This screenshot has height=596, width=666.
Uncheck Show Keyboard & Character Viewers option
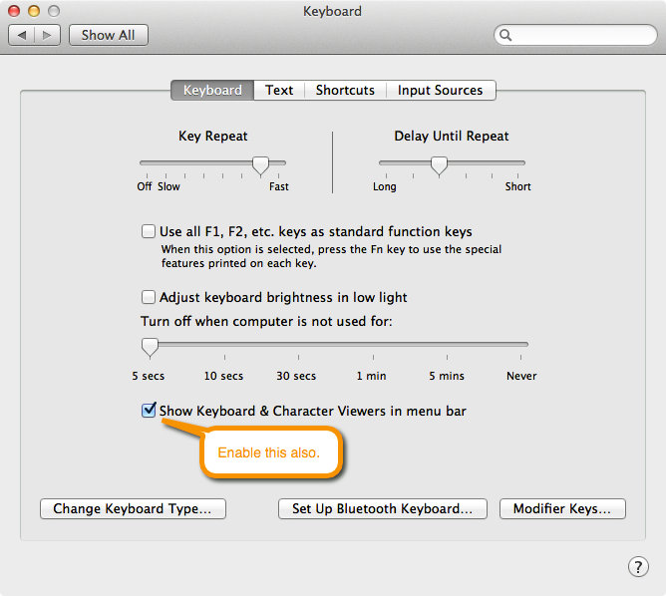pos(149,411)
